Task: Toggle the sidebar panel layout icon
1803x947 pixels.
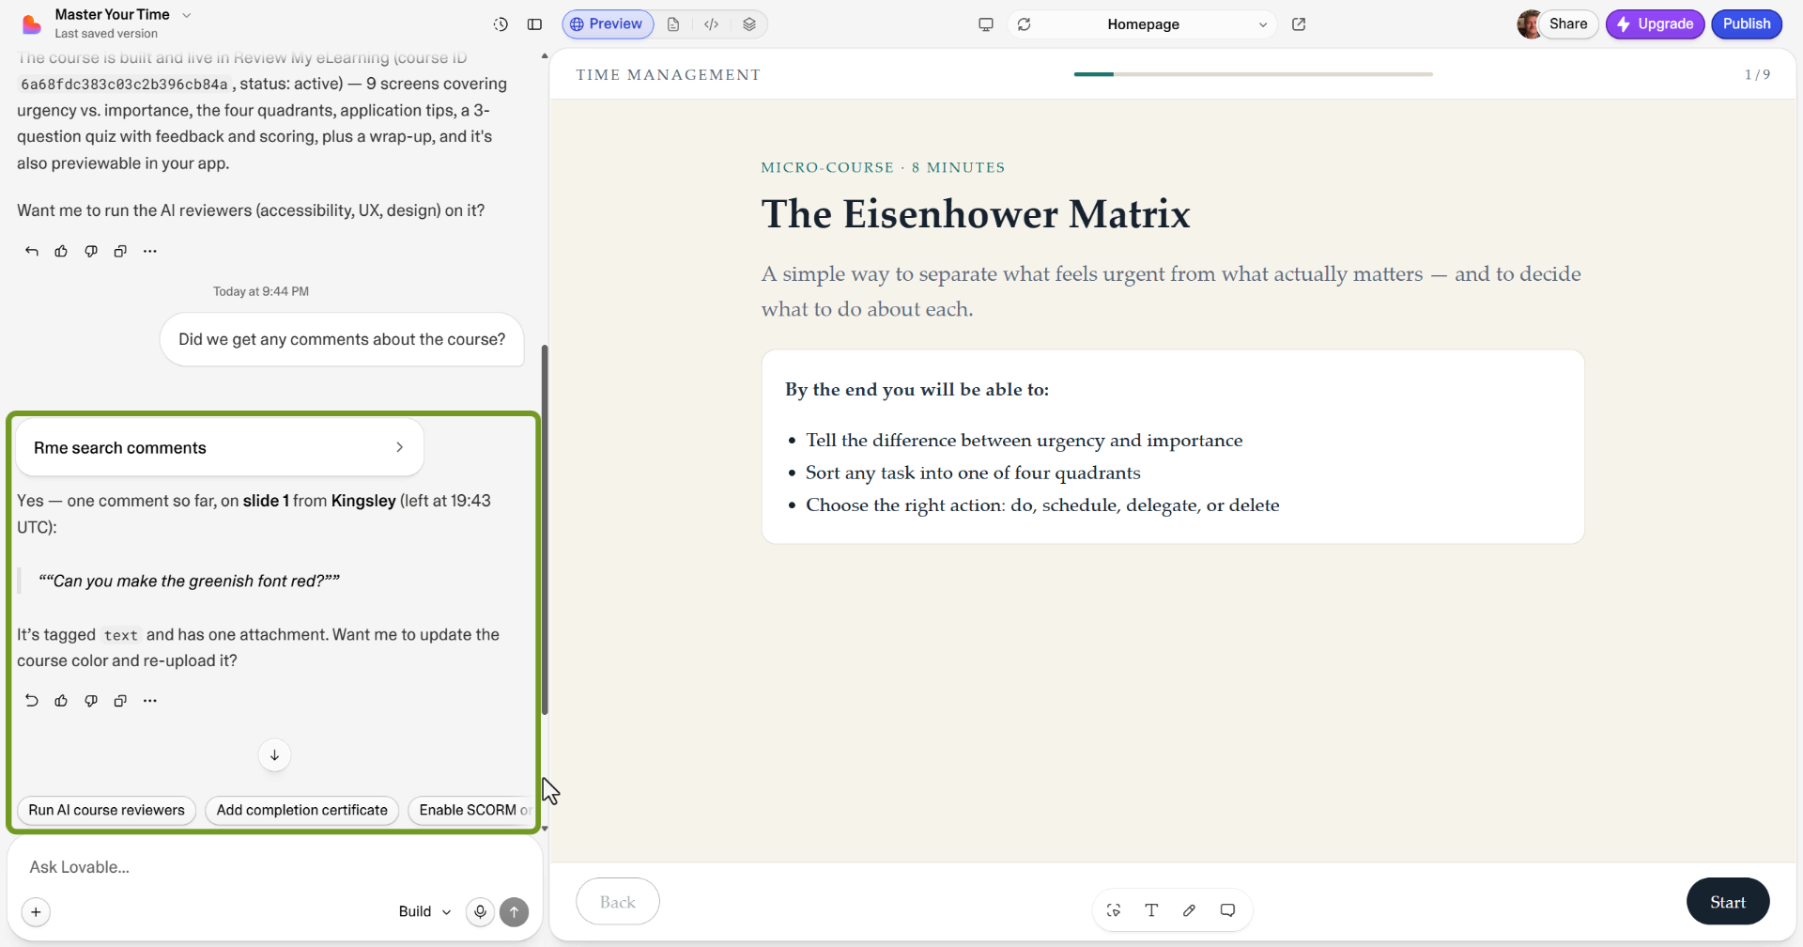Action: 534,24
